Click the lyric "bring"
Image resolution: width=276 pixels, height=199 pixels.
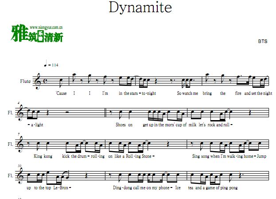207,94
